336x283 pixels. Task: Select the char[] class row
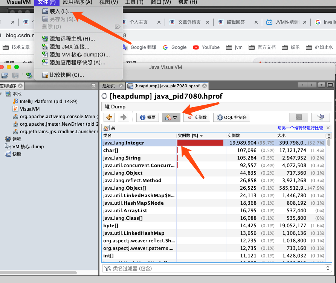214,150
